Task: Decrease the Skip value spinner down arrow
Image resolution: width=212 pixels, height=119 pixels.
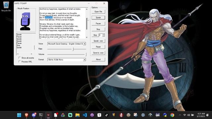Action: click(x=103, y=36)
